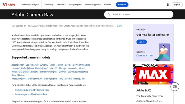Expand Learn & Support dropdown

coord(93,4)
